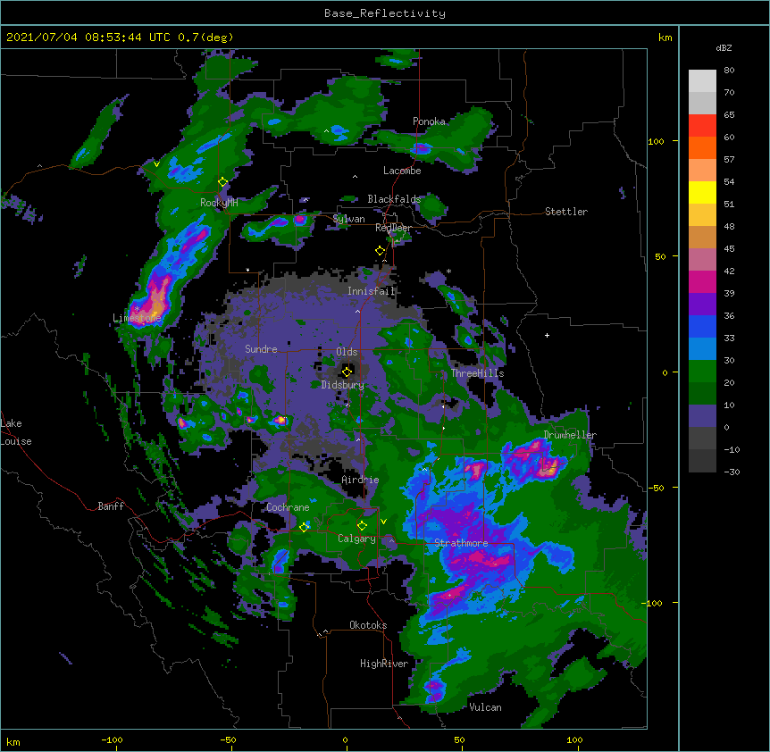
Task: Click the yellow diamond marker below Cochrane
Action: [x=304, y=527]
